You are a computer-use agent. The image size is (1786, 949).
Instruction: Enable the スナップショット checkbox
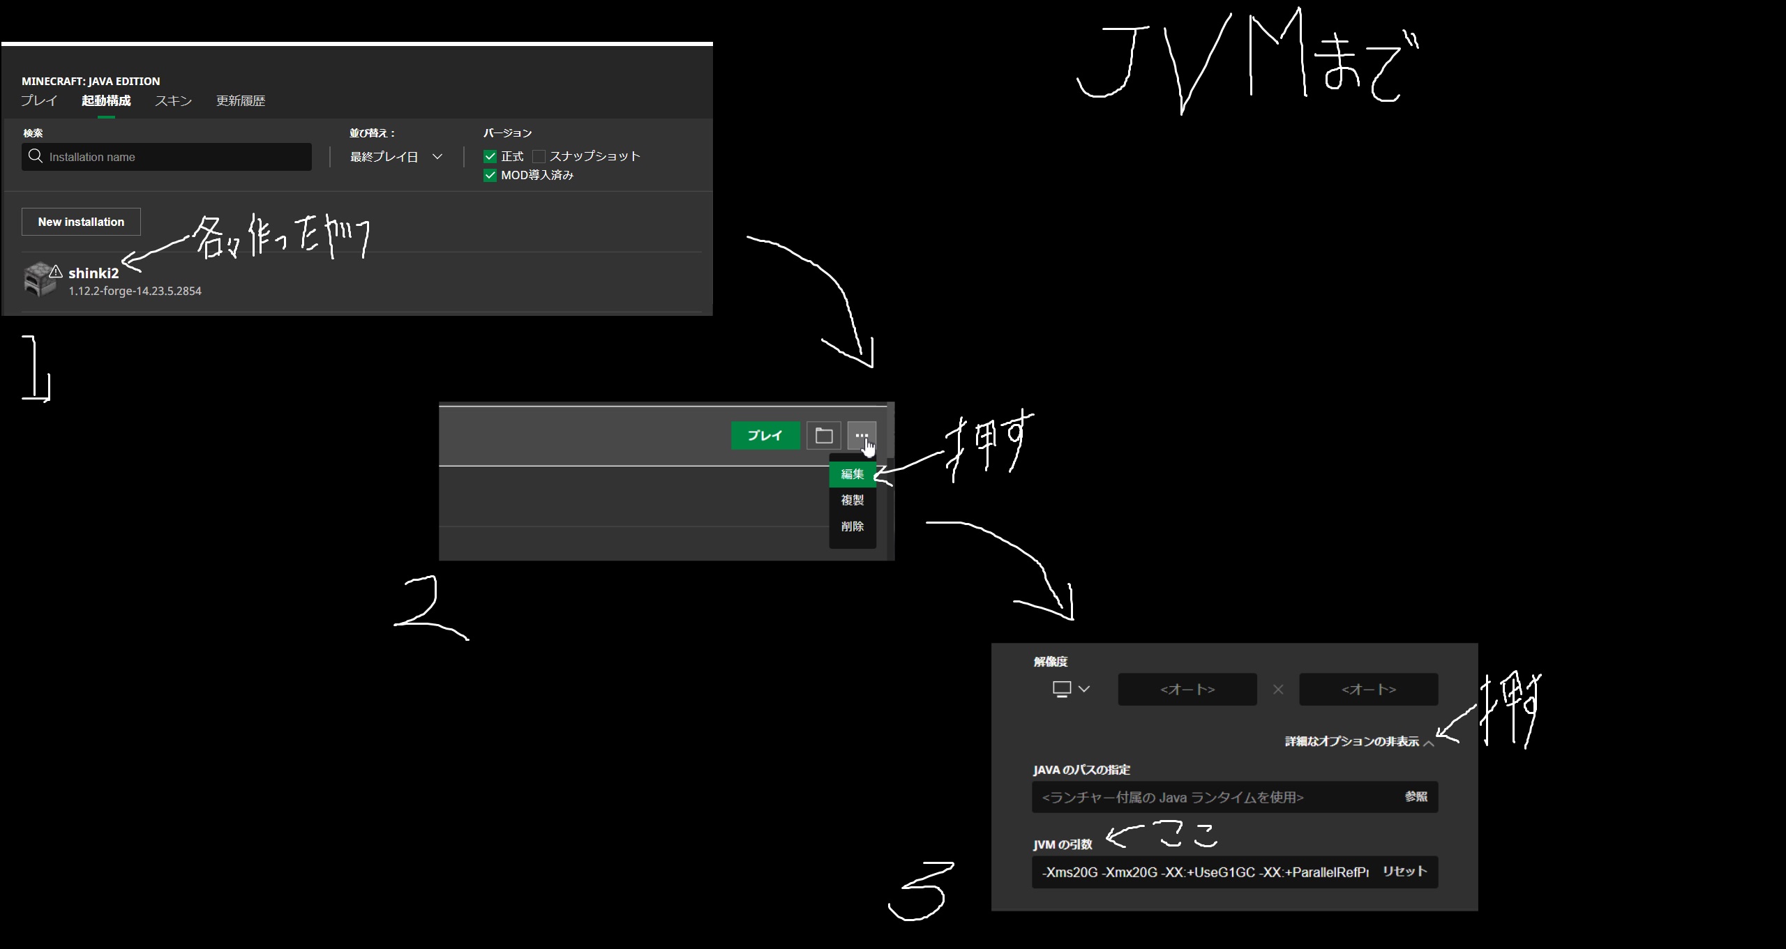point(539,156)
